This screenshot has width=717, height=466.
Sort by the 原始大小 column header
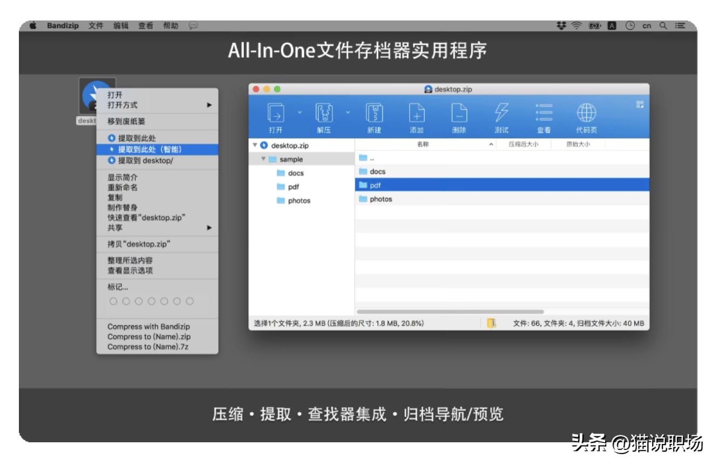(578, 145)
